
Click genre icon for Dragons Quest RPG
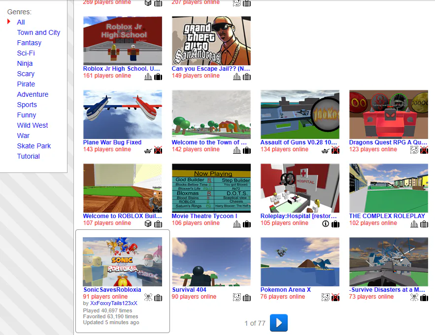pos(414,150)
